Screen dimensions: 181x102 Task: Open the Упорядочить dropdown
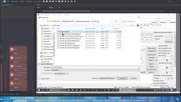(44, 25)
